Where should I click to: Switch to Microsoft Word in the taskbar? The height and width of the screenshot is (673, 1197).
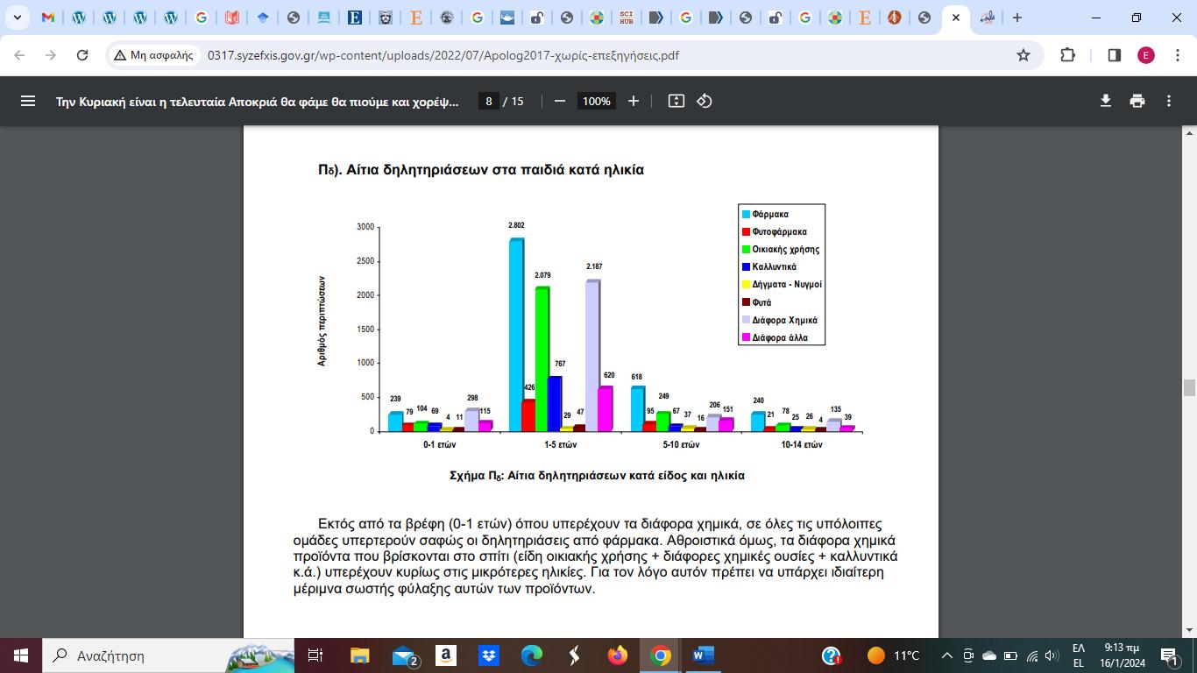704,655
